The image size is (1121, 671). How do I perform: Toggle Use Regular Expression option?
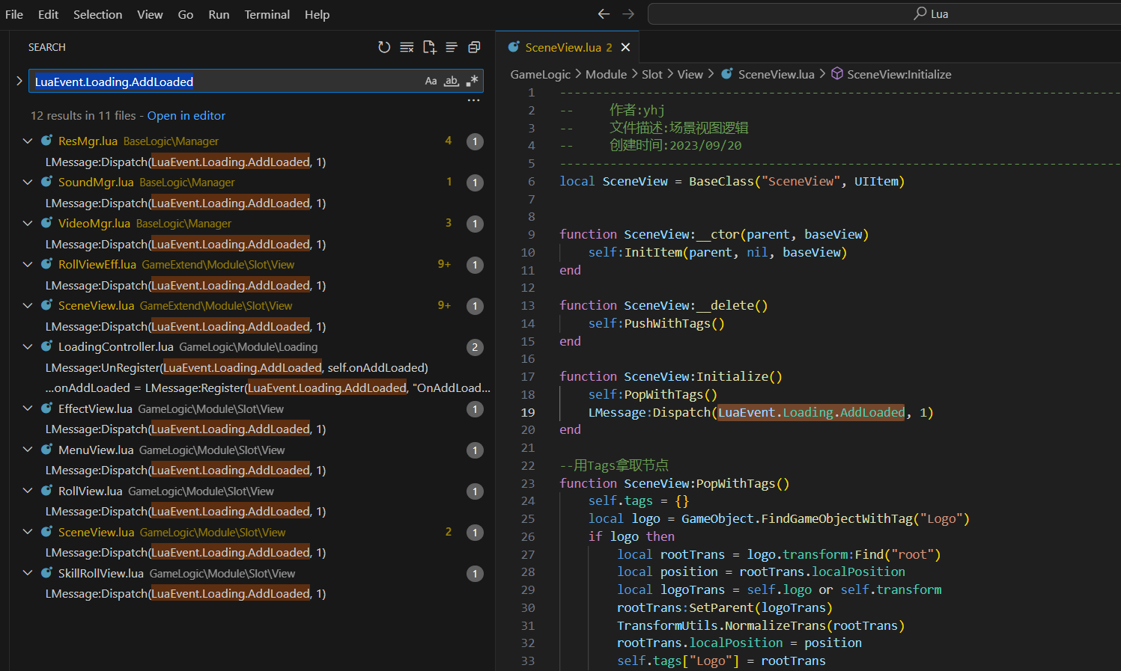pyautogui.click(x=472, y=81)
